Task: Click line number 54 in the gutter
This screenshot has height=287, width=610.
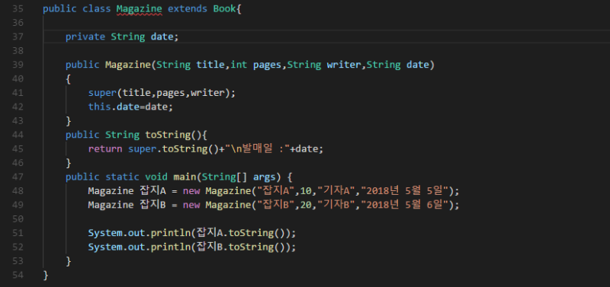Action: click(x=18, y=276)
